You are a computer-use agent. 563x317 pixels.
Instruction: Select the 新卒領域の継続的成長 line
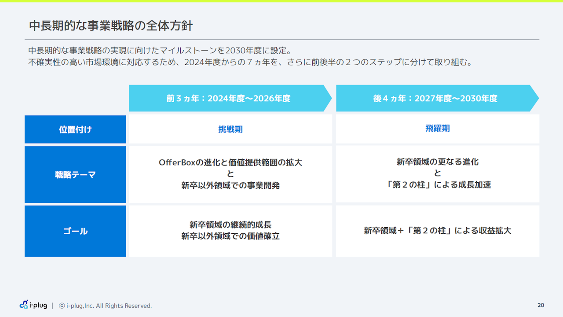pos(230,225)
